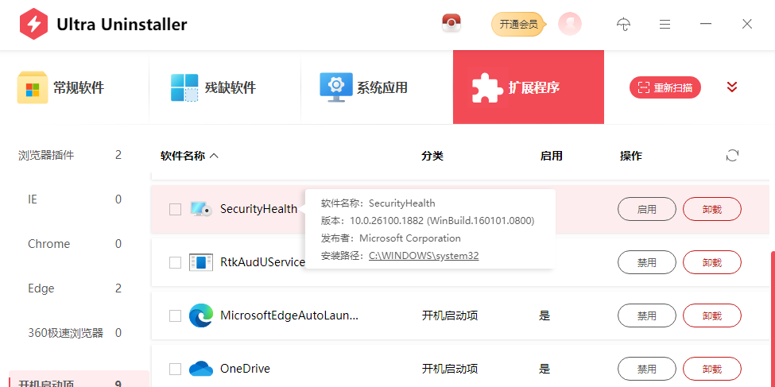Click the refresh list icon
775x387 pixels.
732,156
